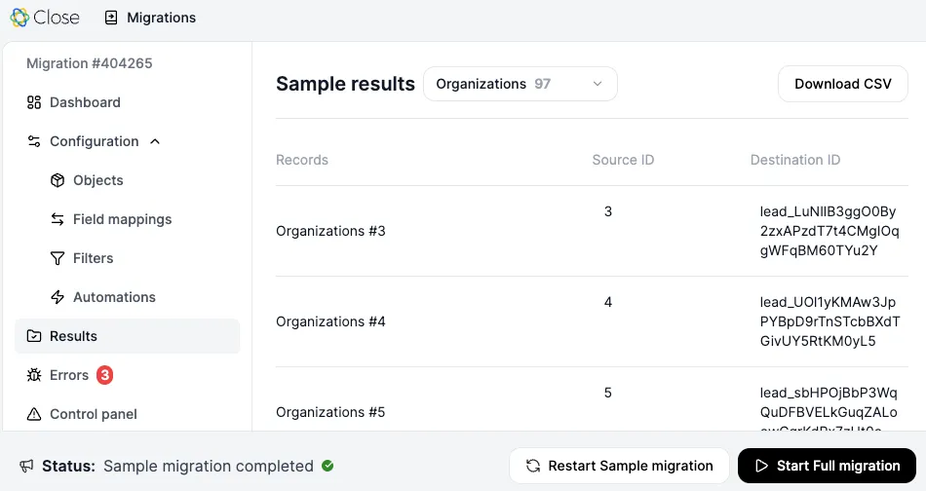Click source ID value 5

point(607,393)
